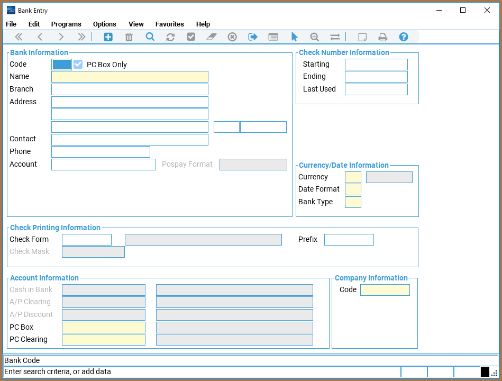Screen dimensions: 502x381
Task: Open the Programs menu
Action: click(66, 24)
